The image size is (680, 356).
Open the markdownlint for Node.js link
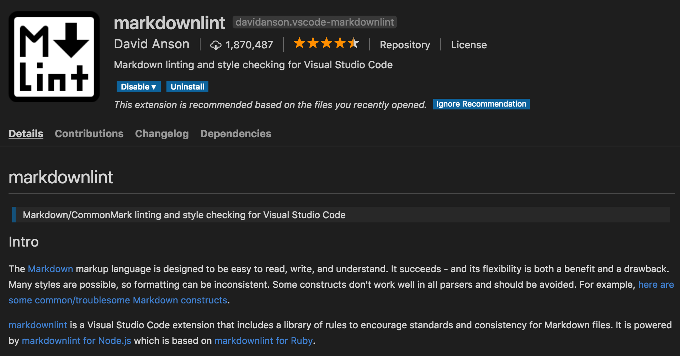click(76, 341)
